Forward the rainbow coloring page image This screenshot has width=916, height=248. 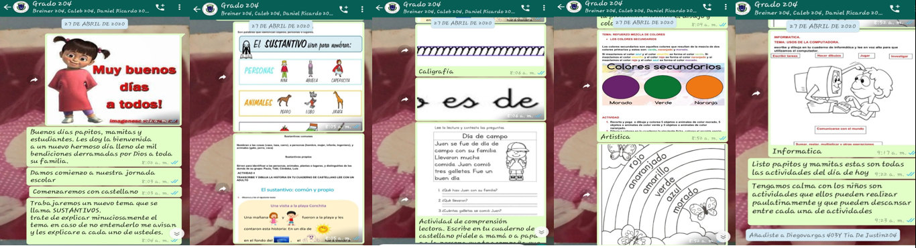(x=587, y=195)
